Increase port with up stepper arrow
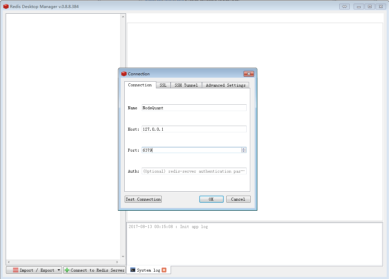 [244, 149]
